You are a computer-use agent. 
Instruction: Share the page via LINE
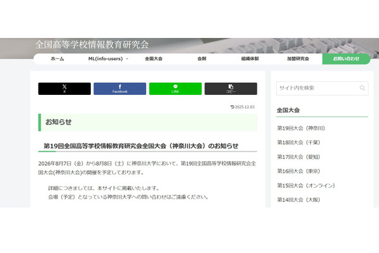click(175, 89)
